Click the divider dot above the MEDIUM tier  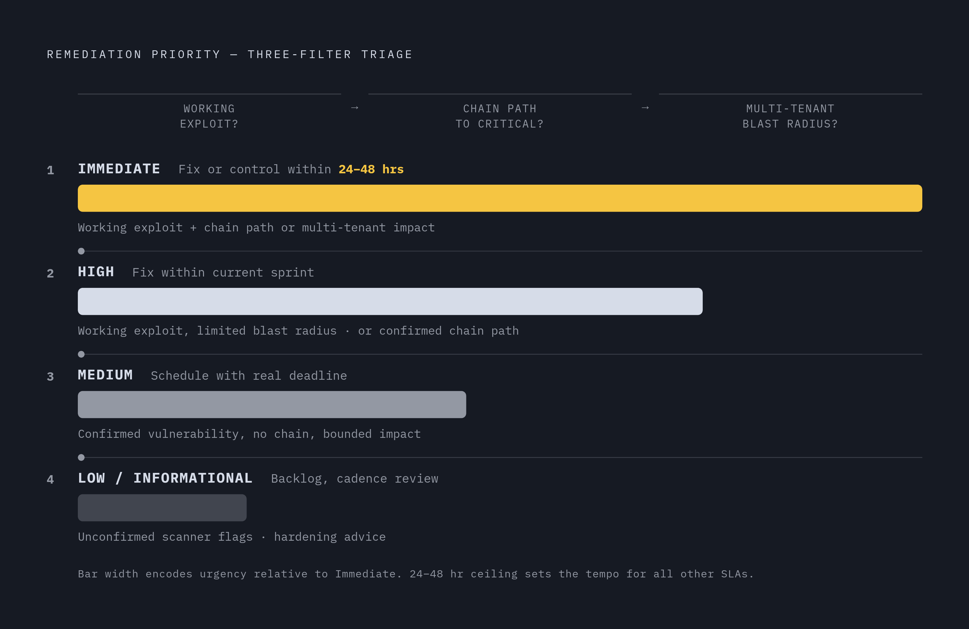81,354
